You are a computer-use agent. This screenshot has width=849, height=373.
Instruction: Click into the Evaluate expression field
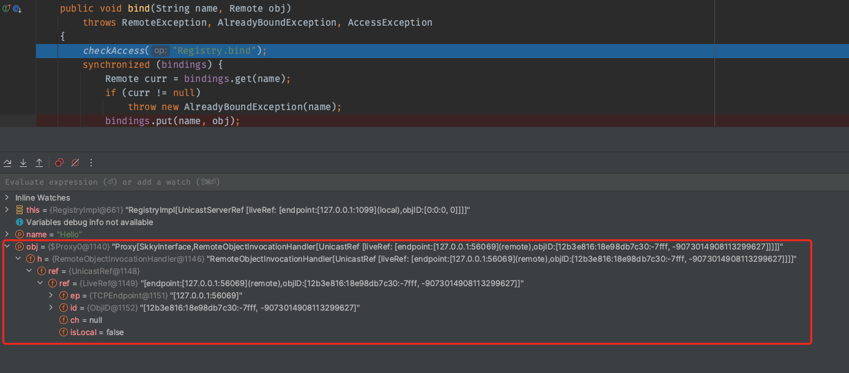(245, 182)
